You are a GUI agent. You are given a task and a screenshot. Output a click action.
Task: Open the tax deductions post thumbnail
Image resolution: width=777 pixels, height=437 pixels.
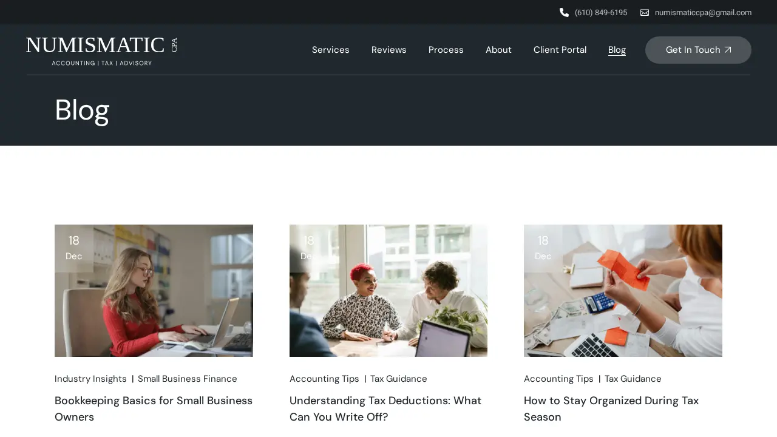tap(388, 291)
